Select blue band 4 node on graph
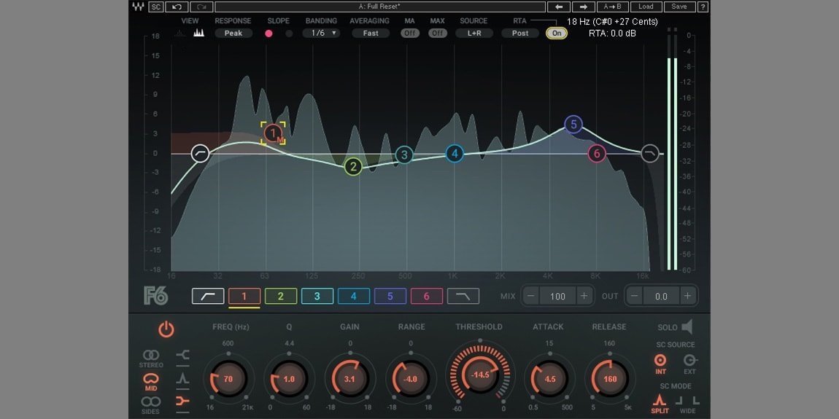Screen dimensions: 839x419 pos(455,154)
